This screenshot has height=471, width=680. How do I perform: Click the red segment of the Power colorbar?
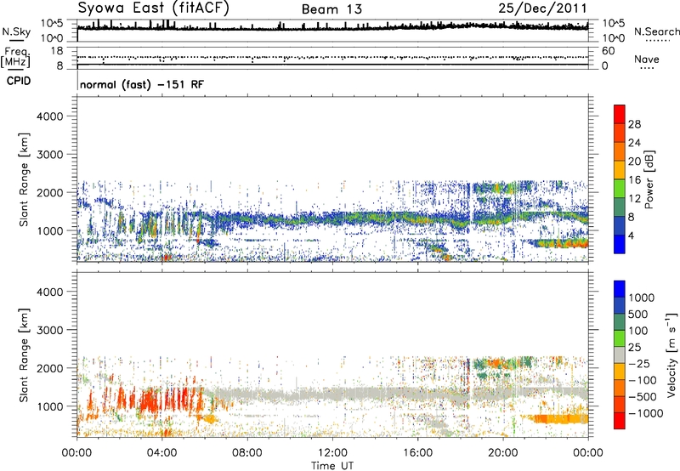coord(620,114)
